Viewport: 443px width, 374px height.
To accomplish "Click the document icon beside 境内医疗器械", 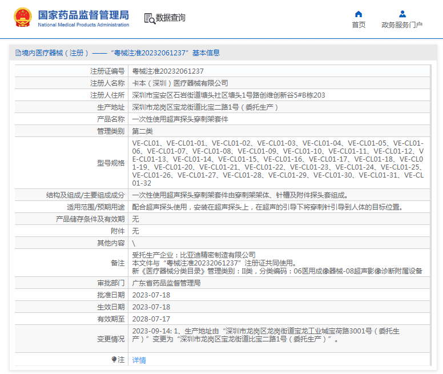I will pyautogui.click(x=18, y=53).
